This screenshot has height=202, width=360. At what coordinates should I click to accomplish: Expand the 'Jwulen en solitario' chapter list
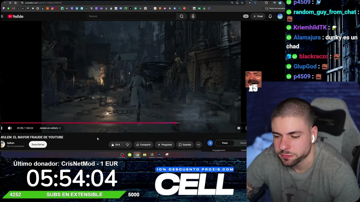point(50,128)
